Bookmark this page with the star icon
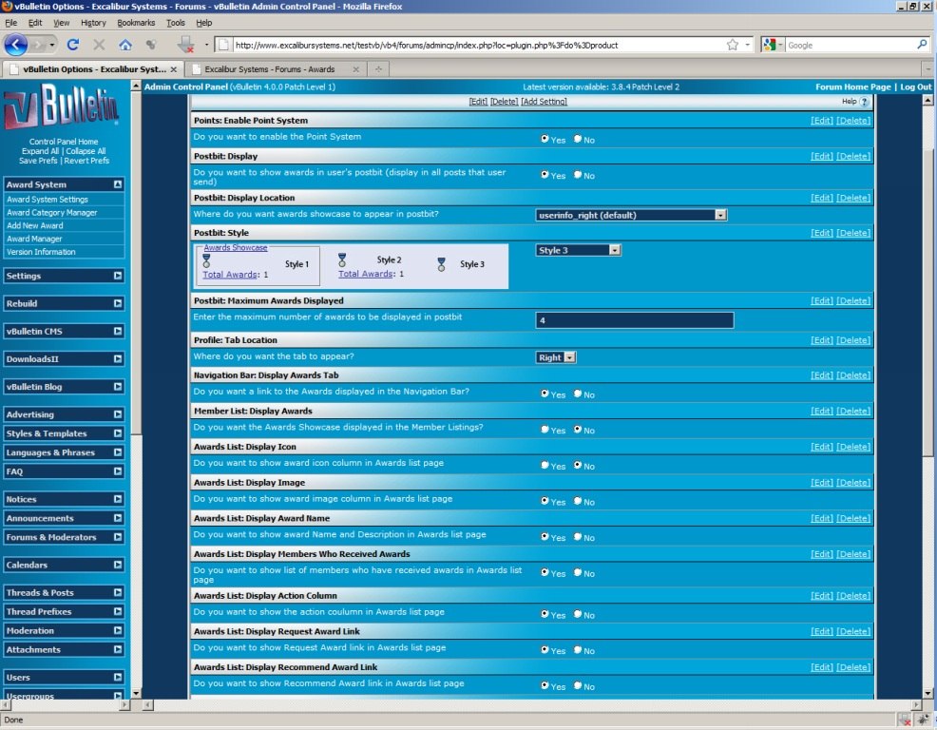Screen dimensions: 937x730 (732, 45)
